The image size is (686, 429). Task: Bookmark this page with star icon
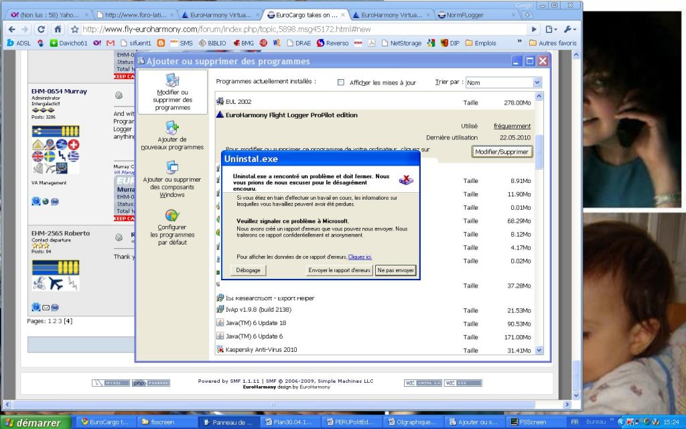click(x=75, y=29)
